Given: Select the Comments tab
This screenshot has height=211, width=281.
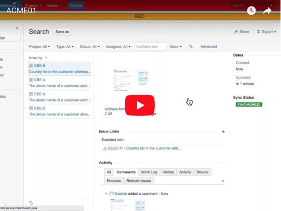Looking at the screenshot, I should 126,172.
